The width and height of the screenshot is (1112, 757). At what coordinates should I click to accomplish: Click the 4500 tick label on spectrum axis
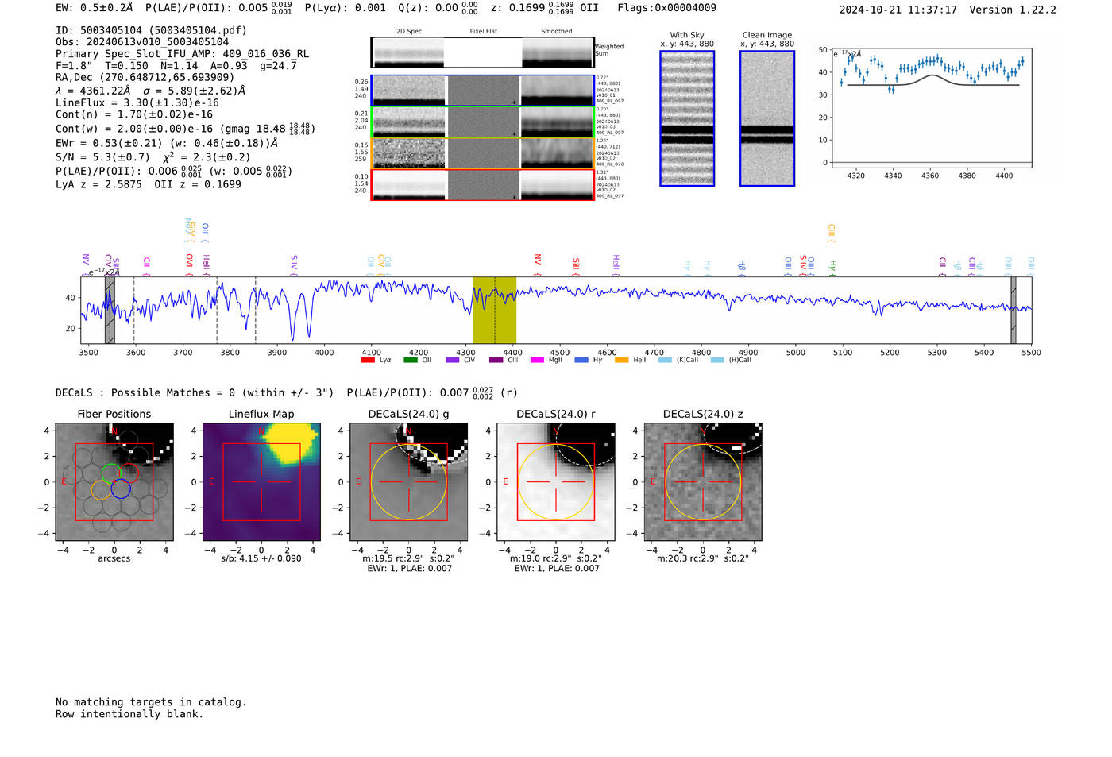(x=560, y=352)
